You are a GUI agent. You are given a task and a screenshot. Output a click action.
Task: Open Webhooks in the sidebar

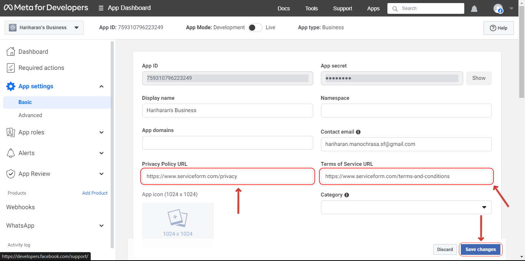tap(20, 207)
